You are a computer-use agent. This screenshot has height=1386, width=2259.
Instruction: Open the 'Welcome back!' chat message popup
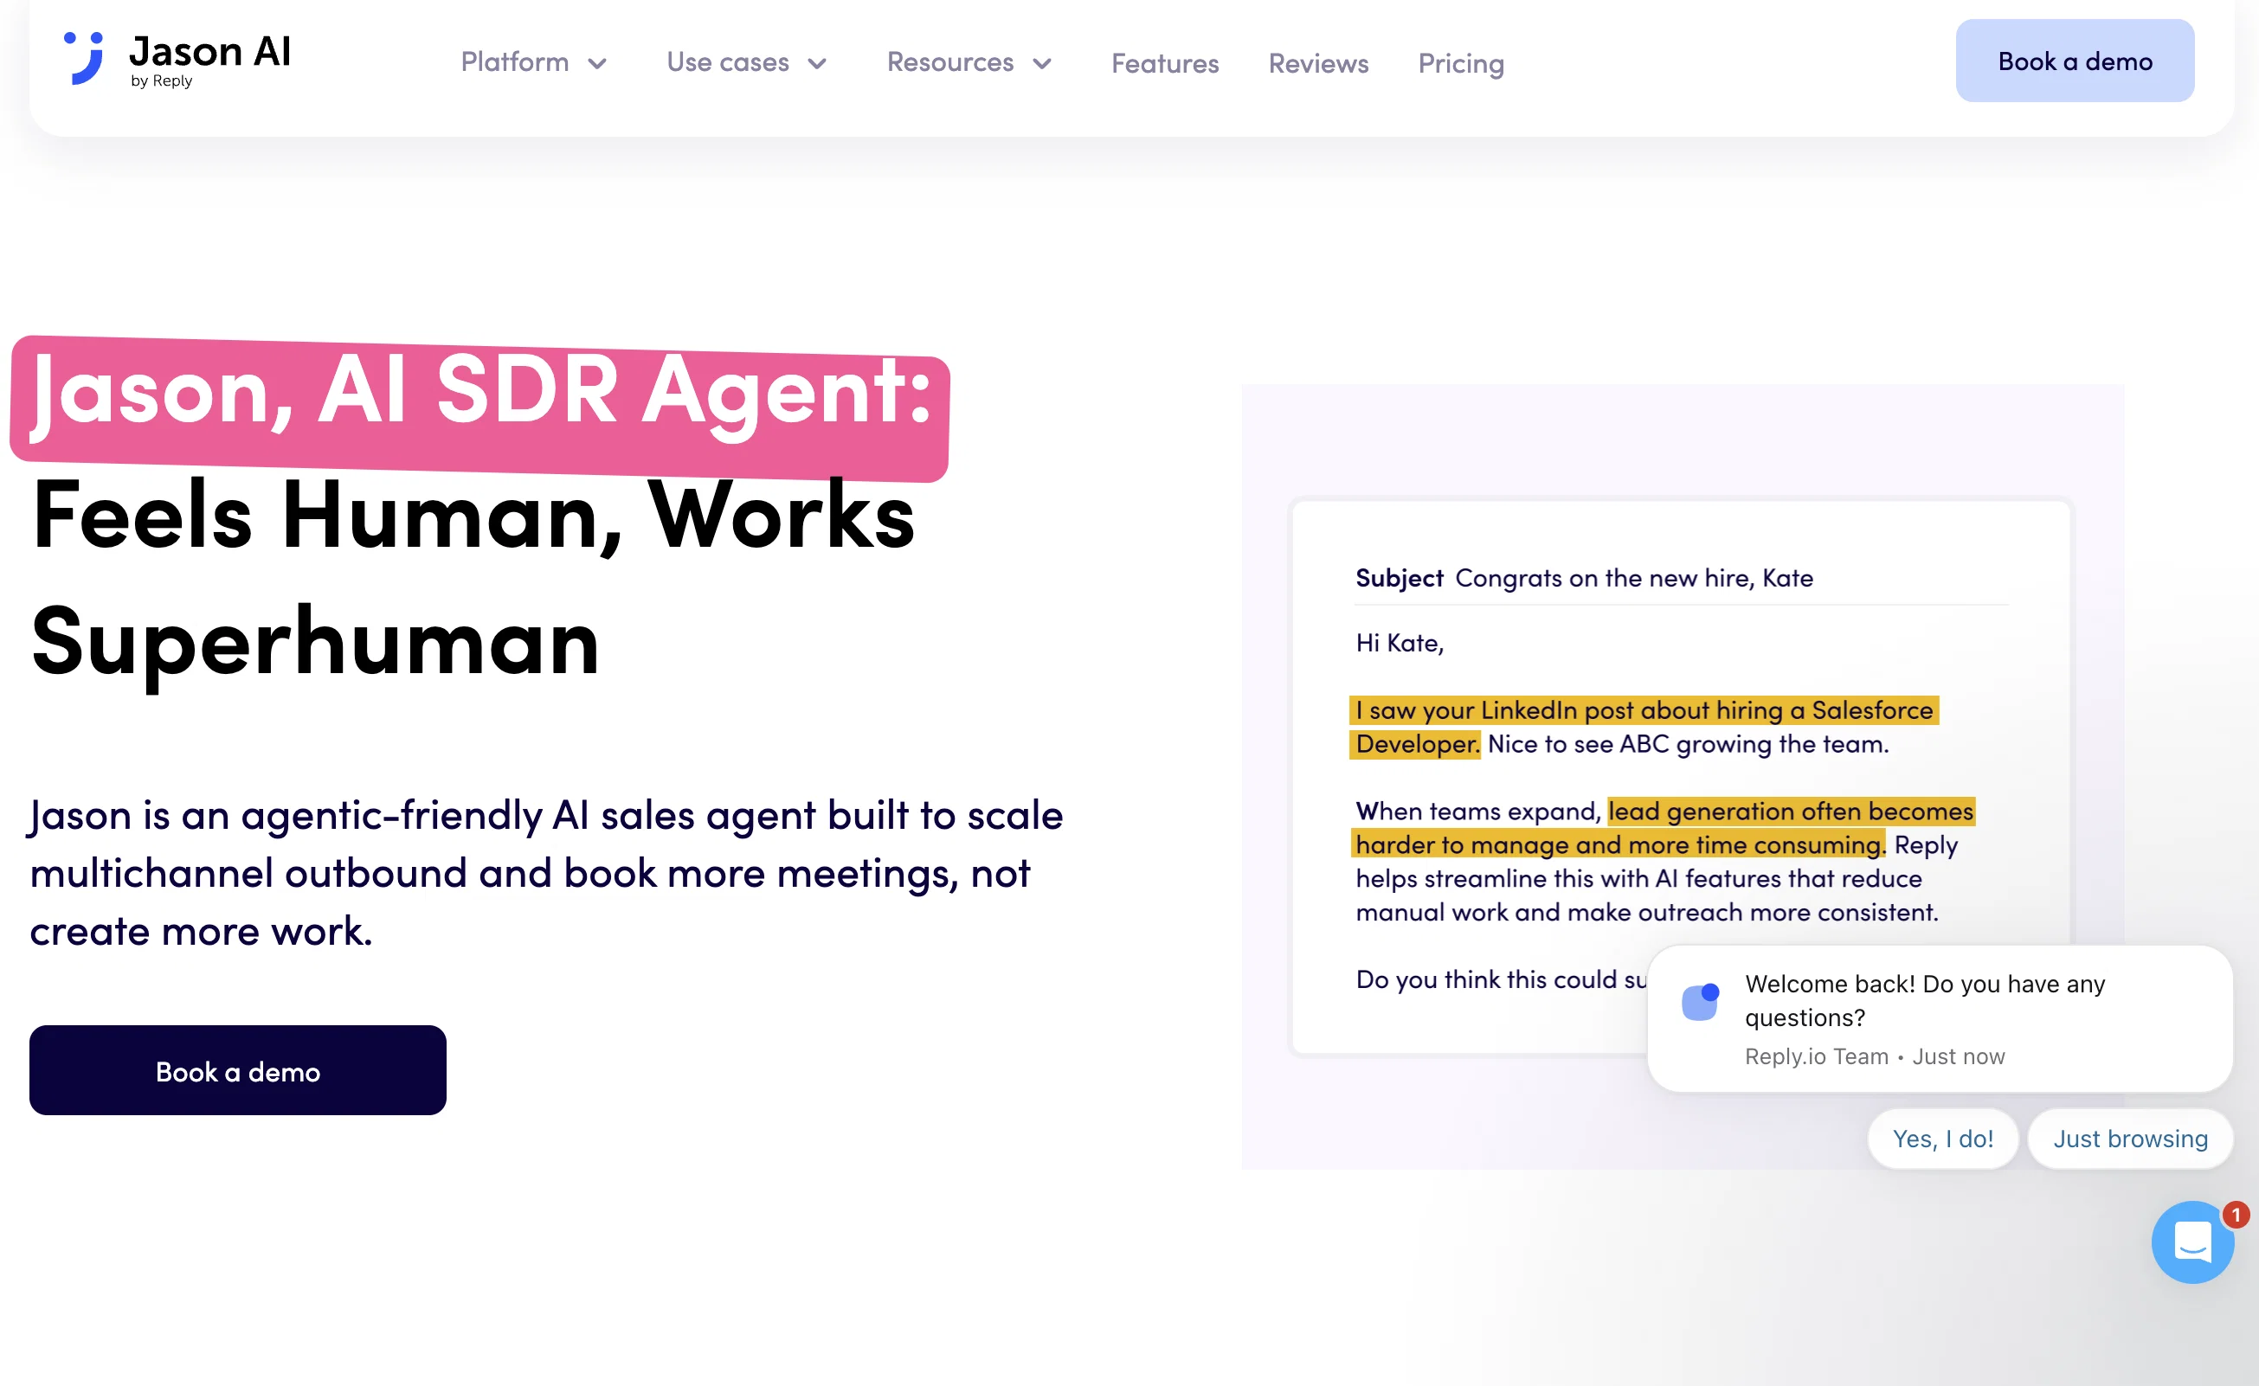coord(1940,1018)
